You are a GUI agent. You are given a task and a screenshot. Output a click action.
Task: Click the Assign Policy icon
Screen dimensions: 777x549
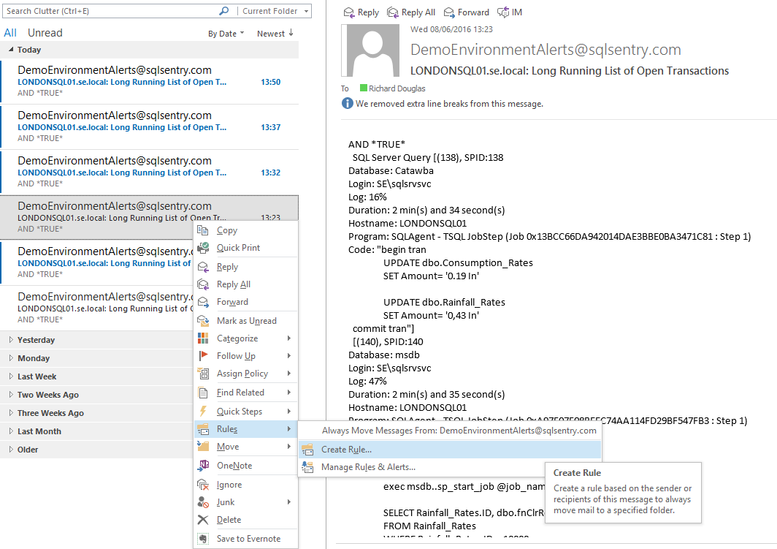tap(203, 374)
